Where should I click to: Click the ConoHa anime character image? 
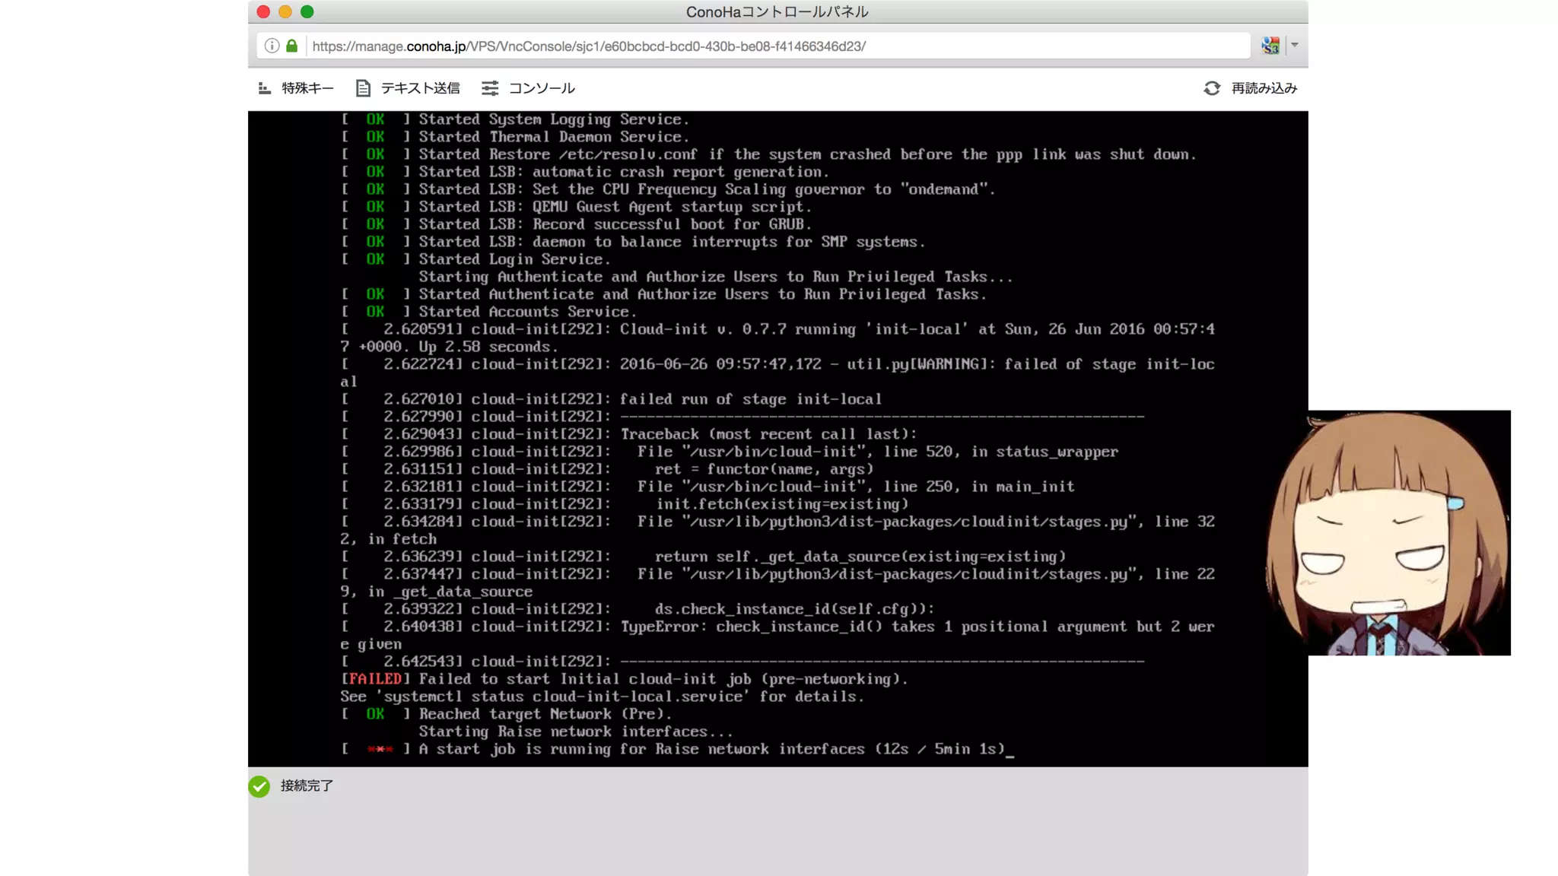pos(1388,532)
